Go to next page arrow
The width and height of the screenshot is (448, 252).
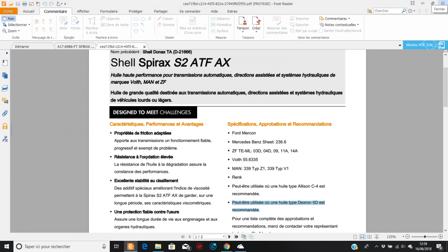229,237
